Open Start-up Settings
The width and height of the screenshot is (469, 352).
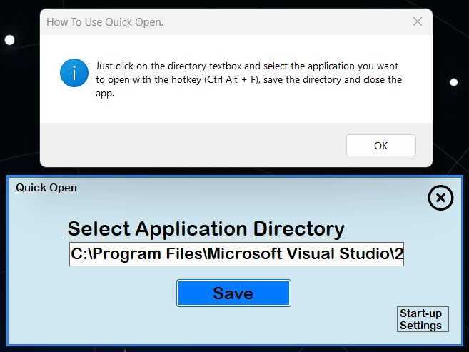[420, 319]
